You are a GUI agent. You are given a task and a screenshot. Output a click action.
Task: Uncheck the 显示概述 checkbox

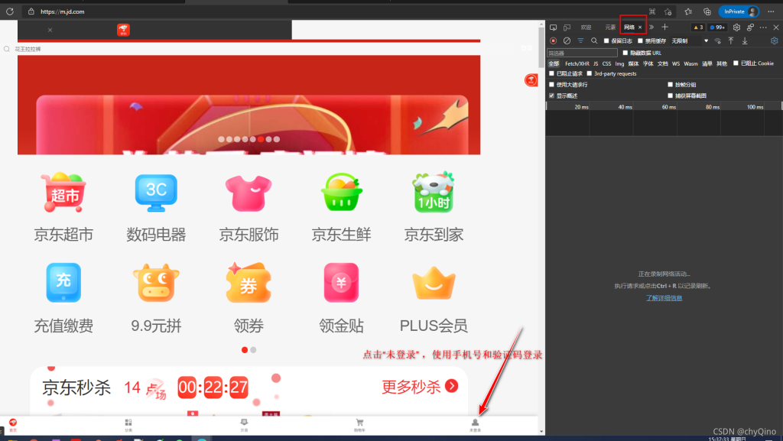[552, 96]
